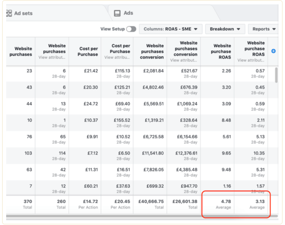The width and height of the screenshot is (285, 225).
Task: Select the £24.72 cost per purchase cell
Action: [91, 104]
